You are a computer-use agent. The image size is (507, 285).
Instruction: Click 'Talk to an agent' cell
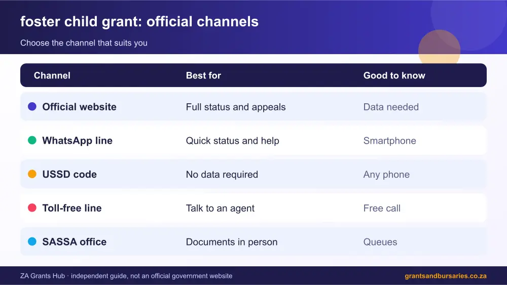tap(220, 208)
